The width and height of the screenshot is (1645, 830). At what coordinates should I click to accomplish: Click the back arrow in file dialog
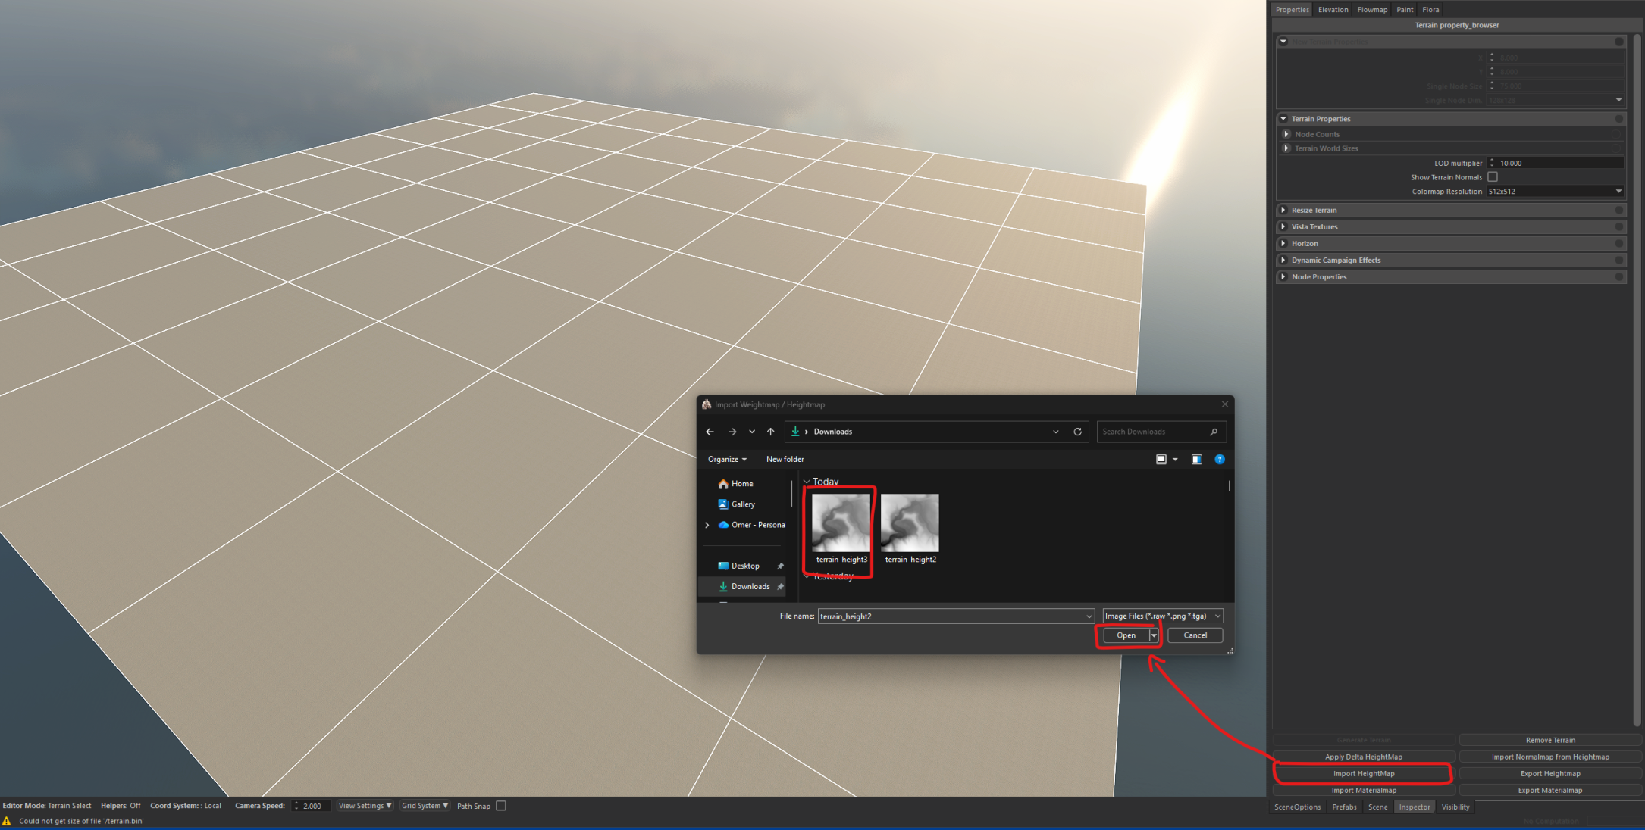[x=710, y=432]
